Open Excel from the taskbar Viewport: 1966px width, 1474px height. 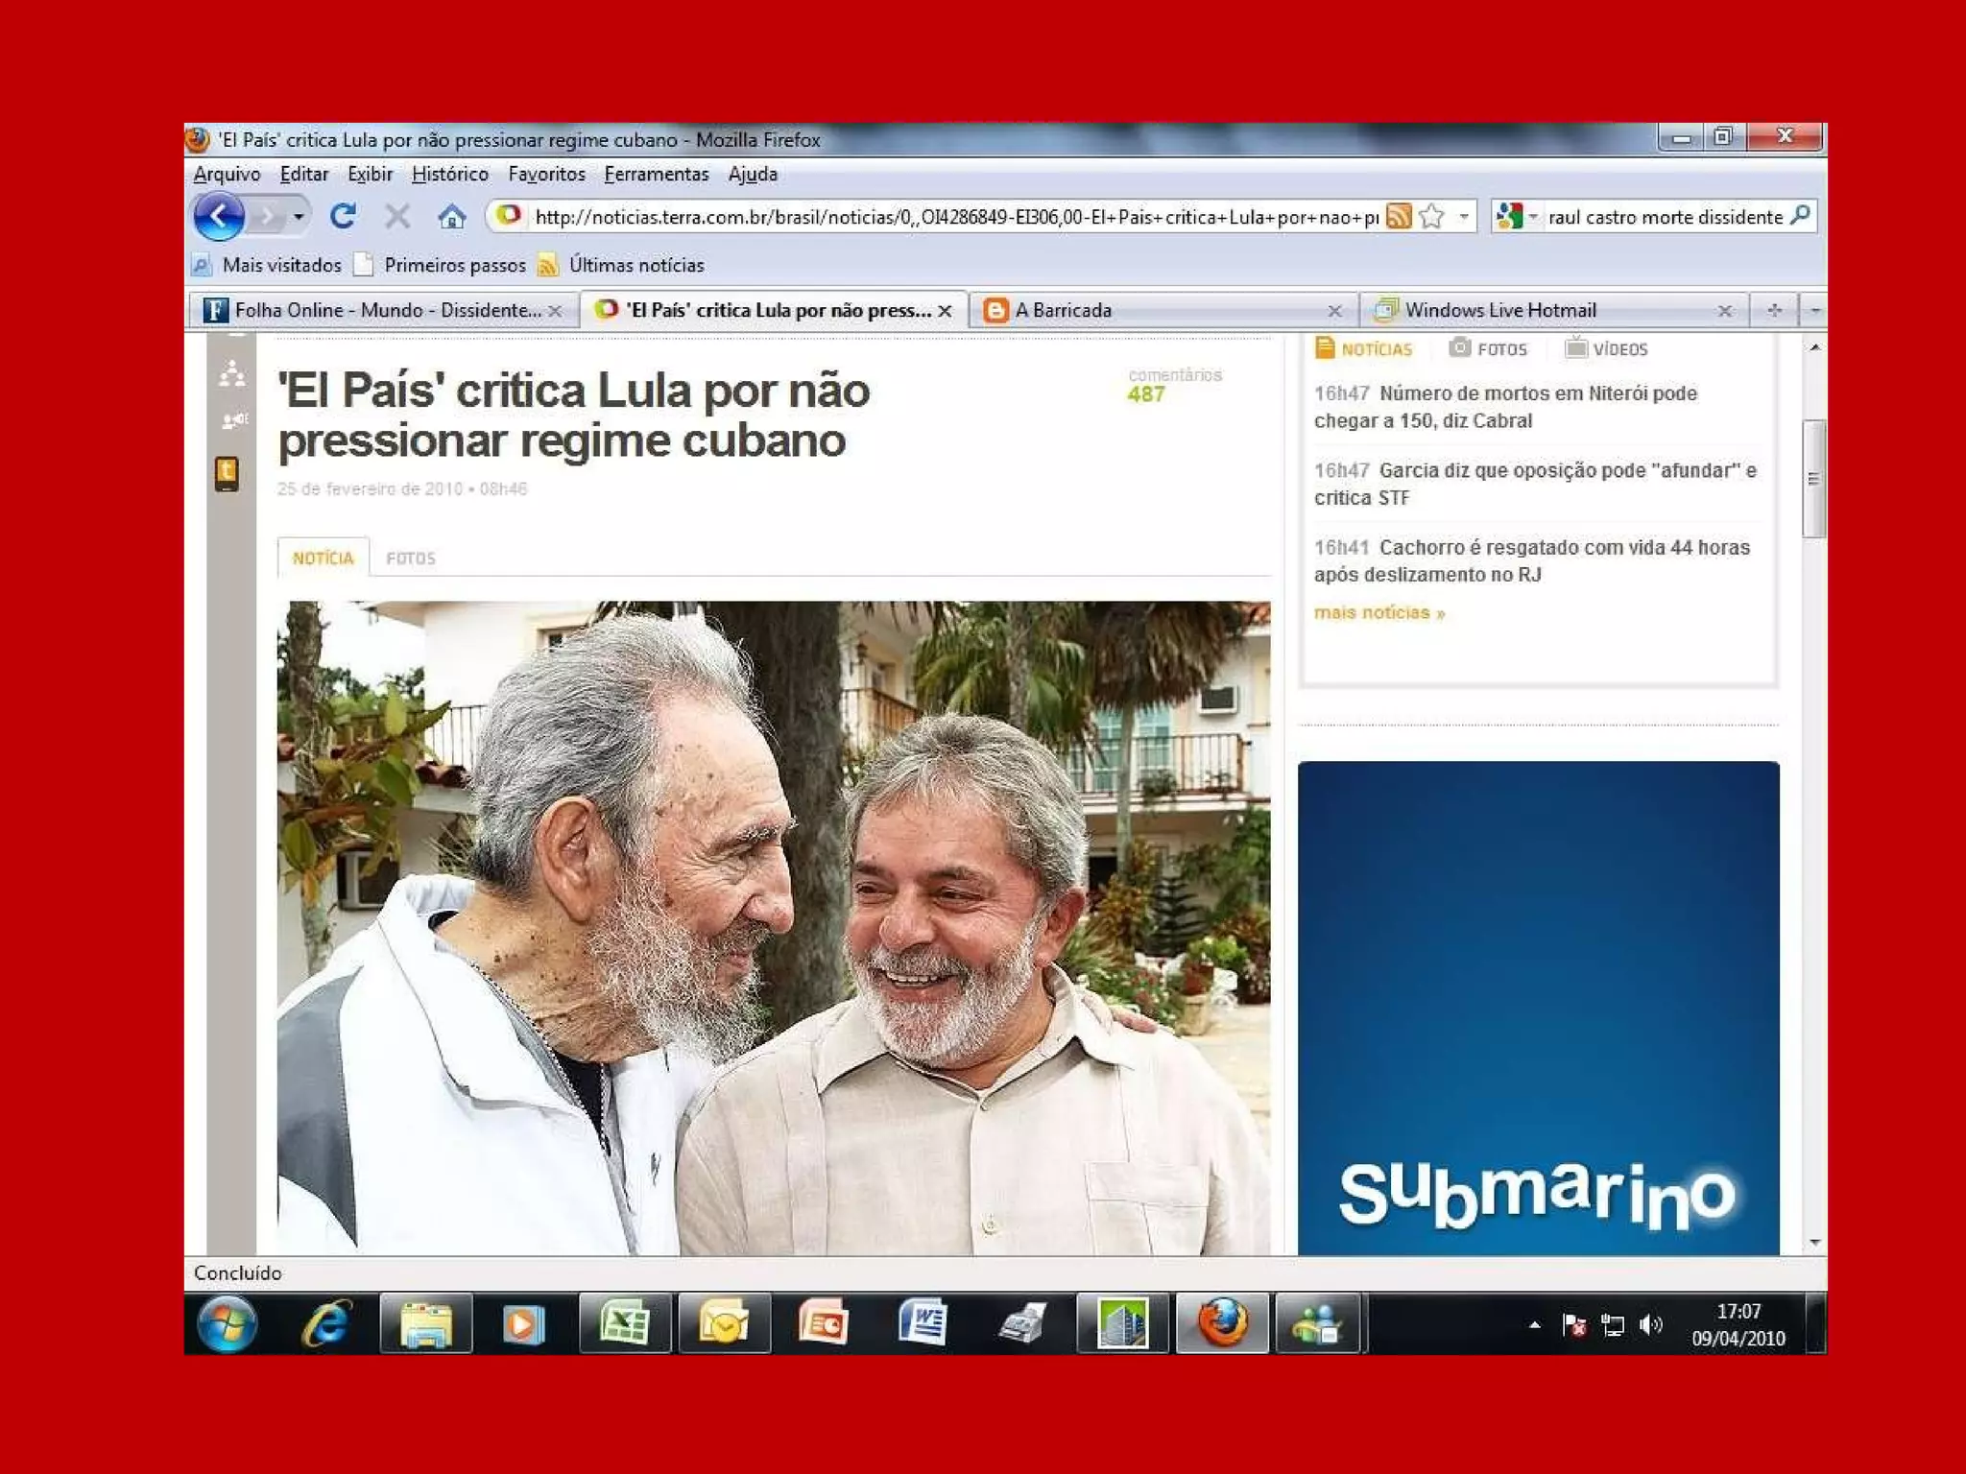(624, 1324)
